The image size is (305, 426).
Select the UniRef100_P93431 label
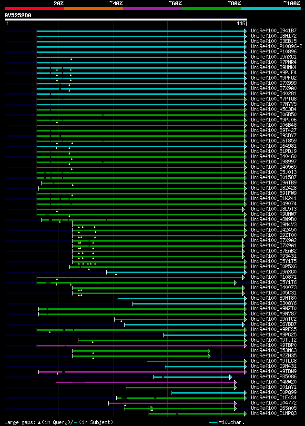click(274, 256)
